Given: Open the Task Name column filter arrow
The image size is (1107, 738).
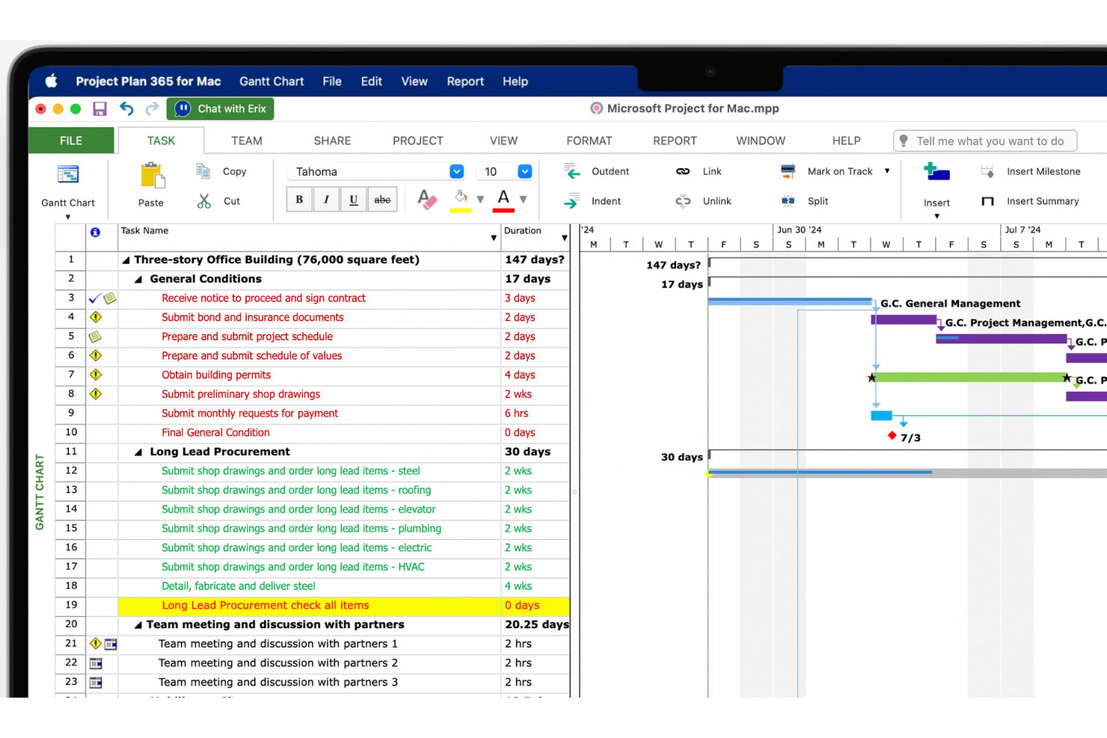Looking at the screenshot, I should click(x=494, y=238).
